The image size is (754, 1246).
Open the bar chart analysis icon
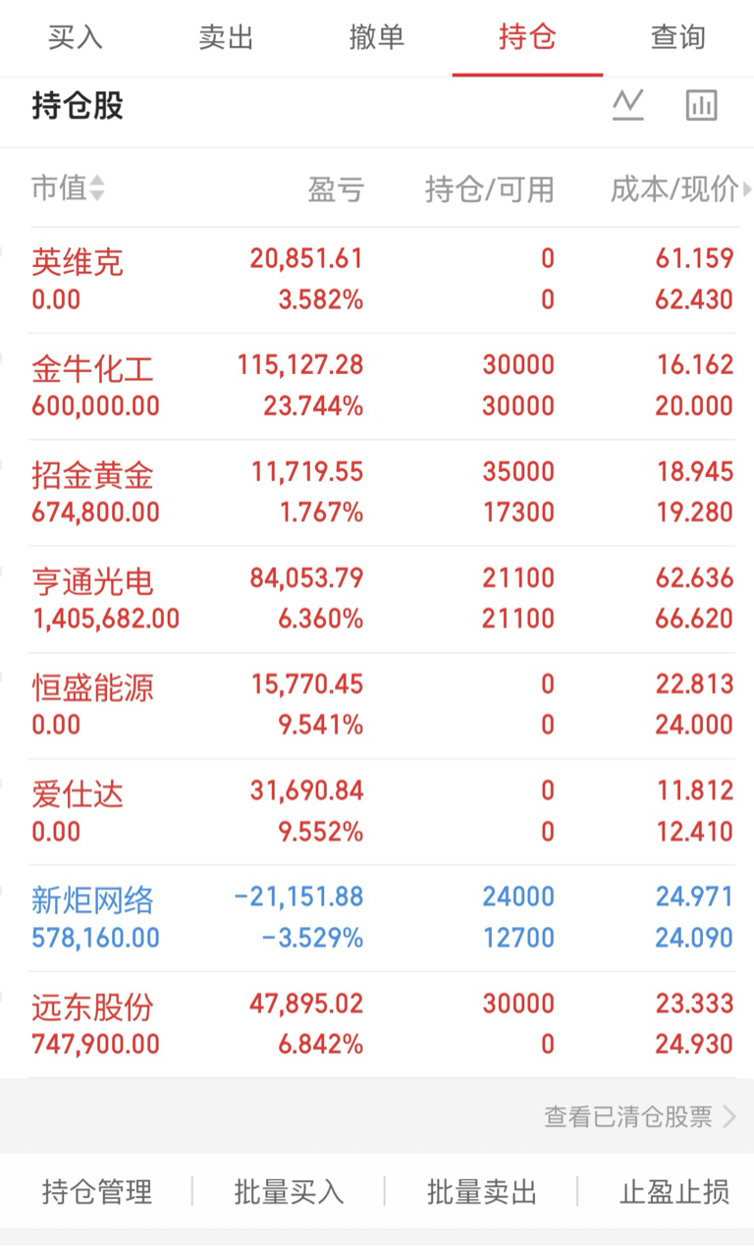click(x=701, y=105)
